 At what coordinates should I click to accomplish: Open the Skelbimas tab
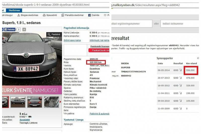(14, 10)
